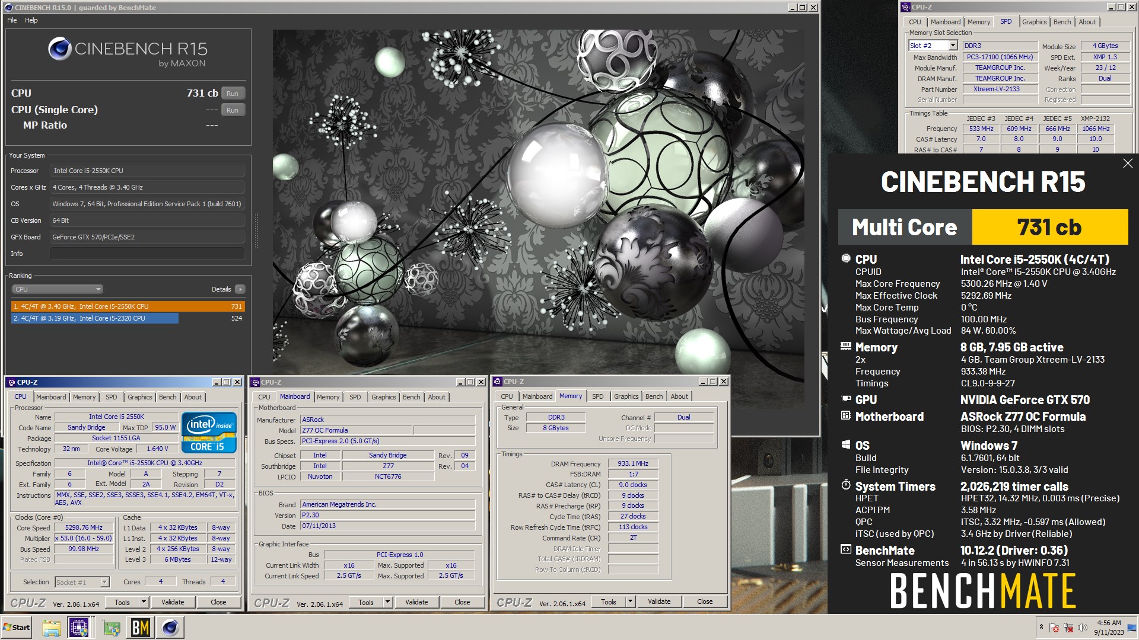Screen dimensions: 1139x640
Task: Click BIOS version P2.30 field
Action: click(x=387, y=515)
